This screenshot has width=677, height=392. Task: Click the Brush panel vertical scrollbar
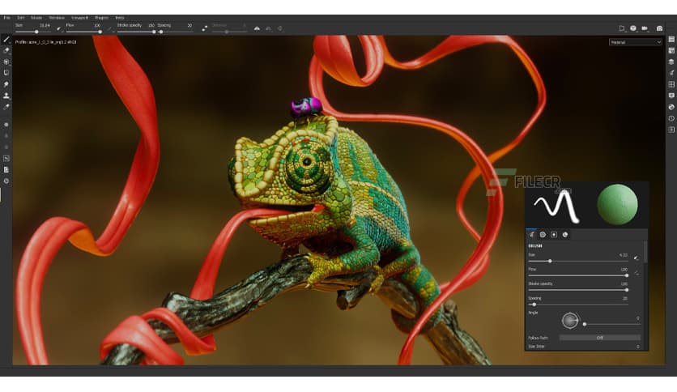point(645,253)
